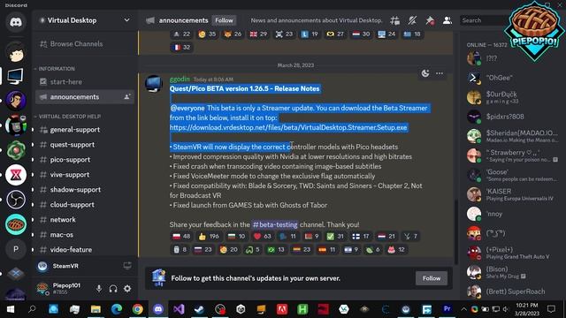Click the Search field in header
Viewport: 566px width, 318px height.
point(484,20)
